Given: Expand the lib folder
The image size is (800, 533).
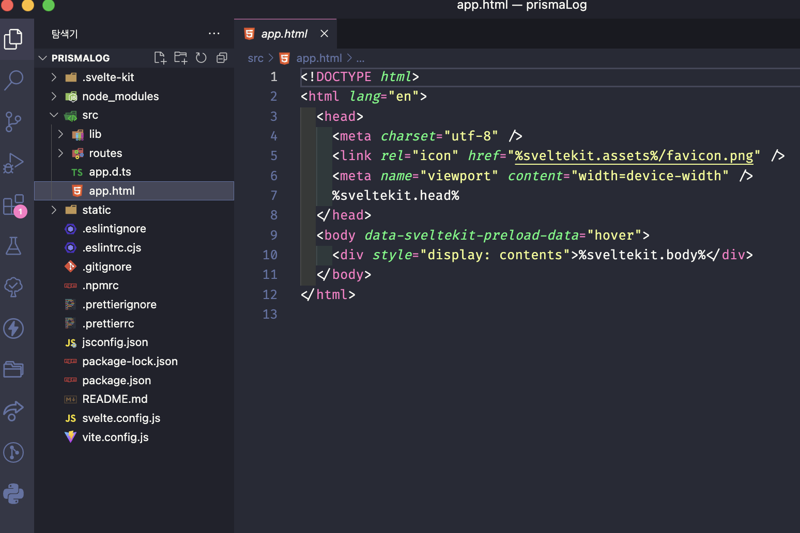Looking at the screenshot, I should coord(60,134).
